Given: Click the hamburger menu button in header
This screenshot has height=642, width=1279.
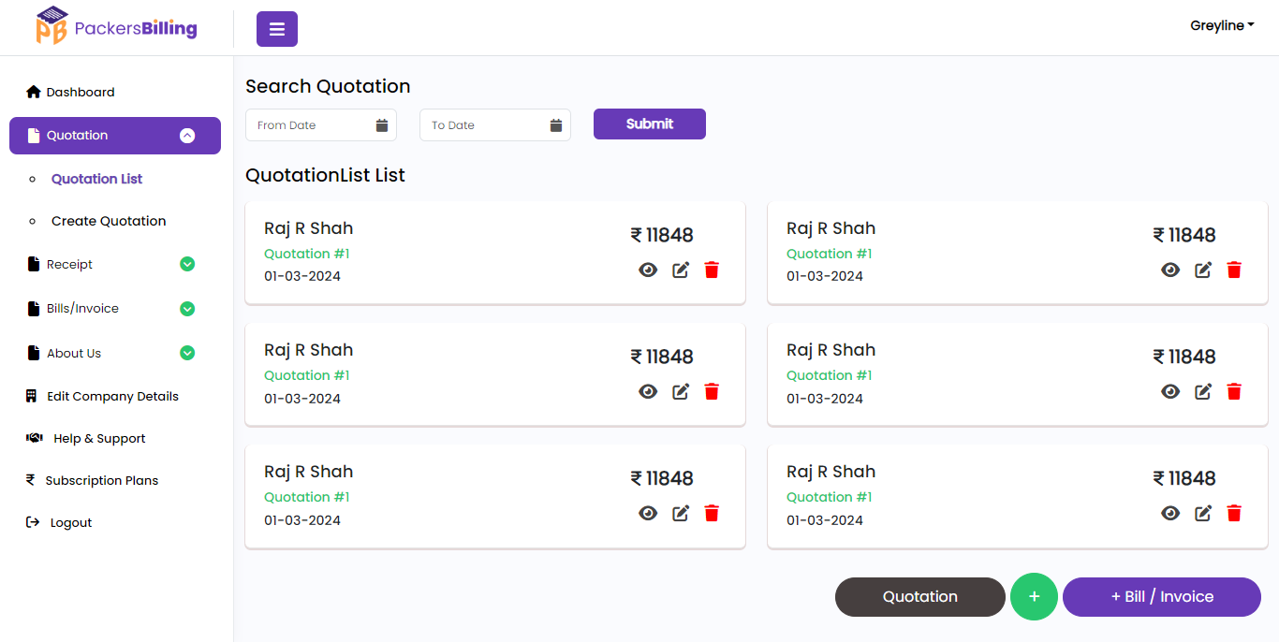Looking at the screenshot, I should tap(277, 29).
